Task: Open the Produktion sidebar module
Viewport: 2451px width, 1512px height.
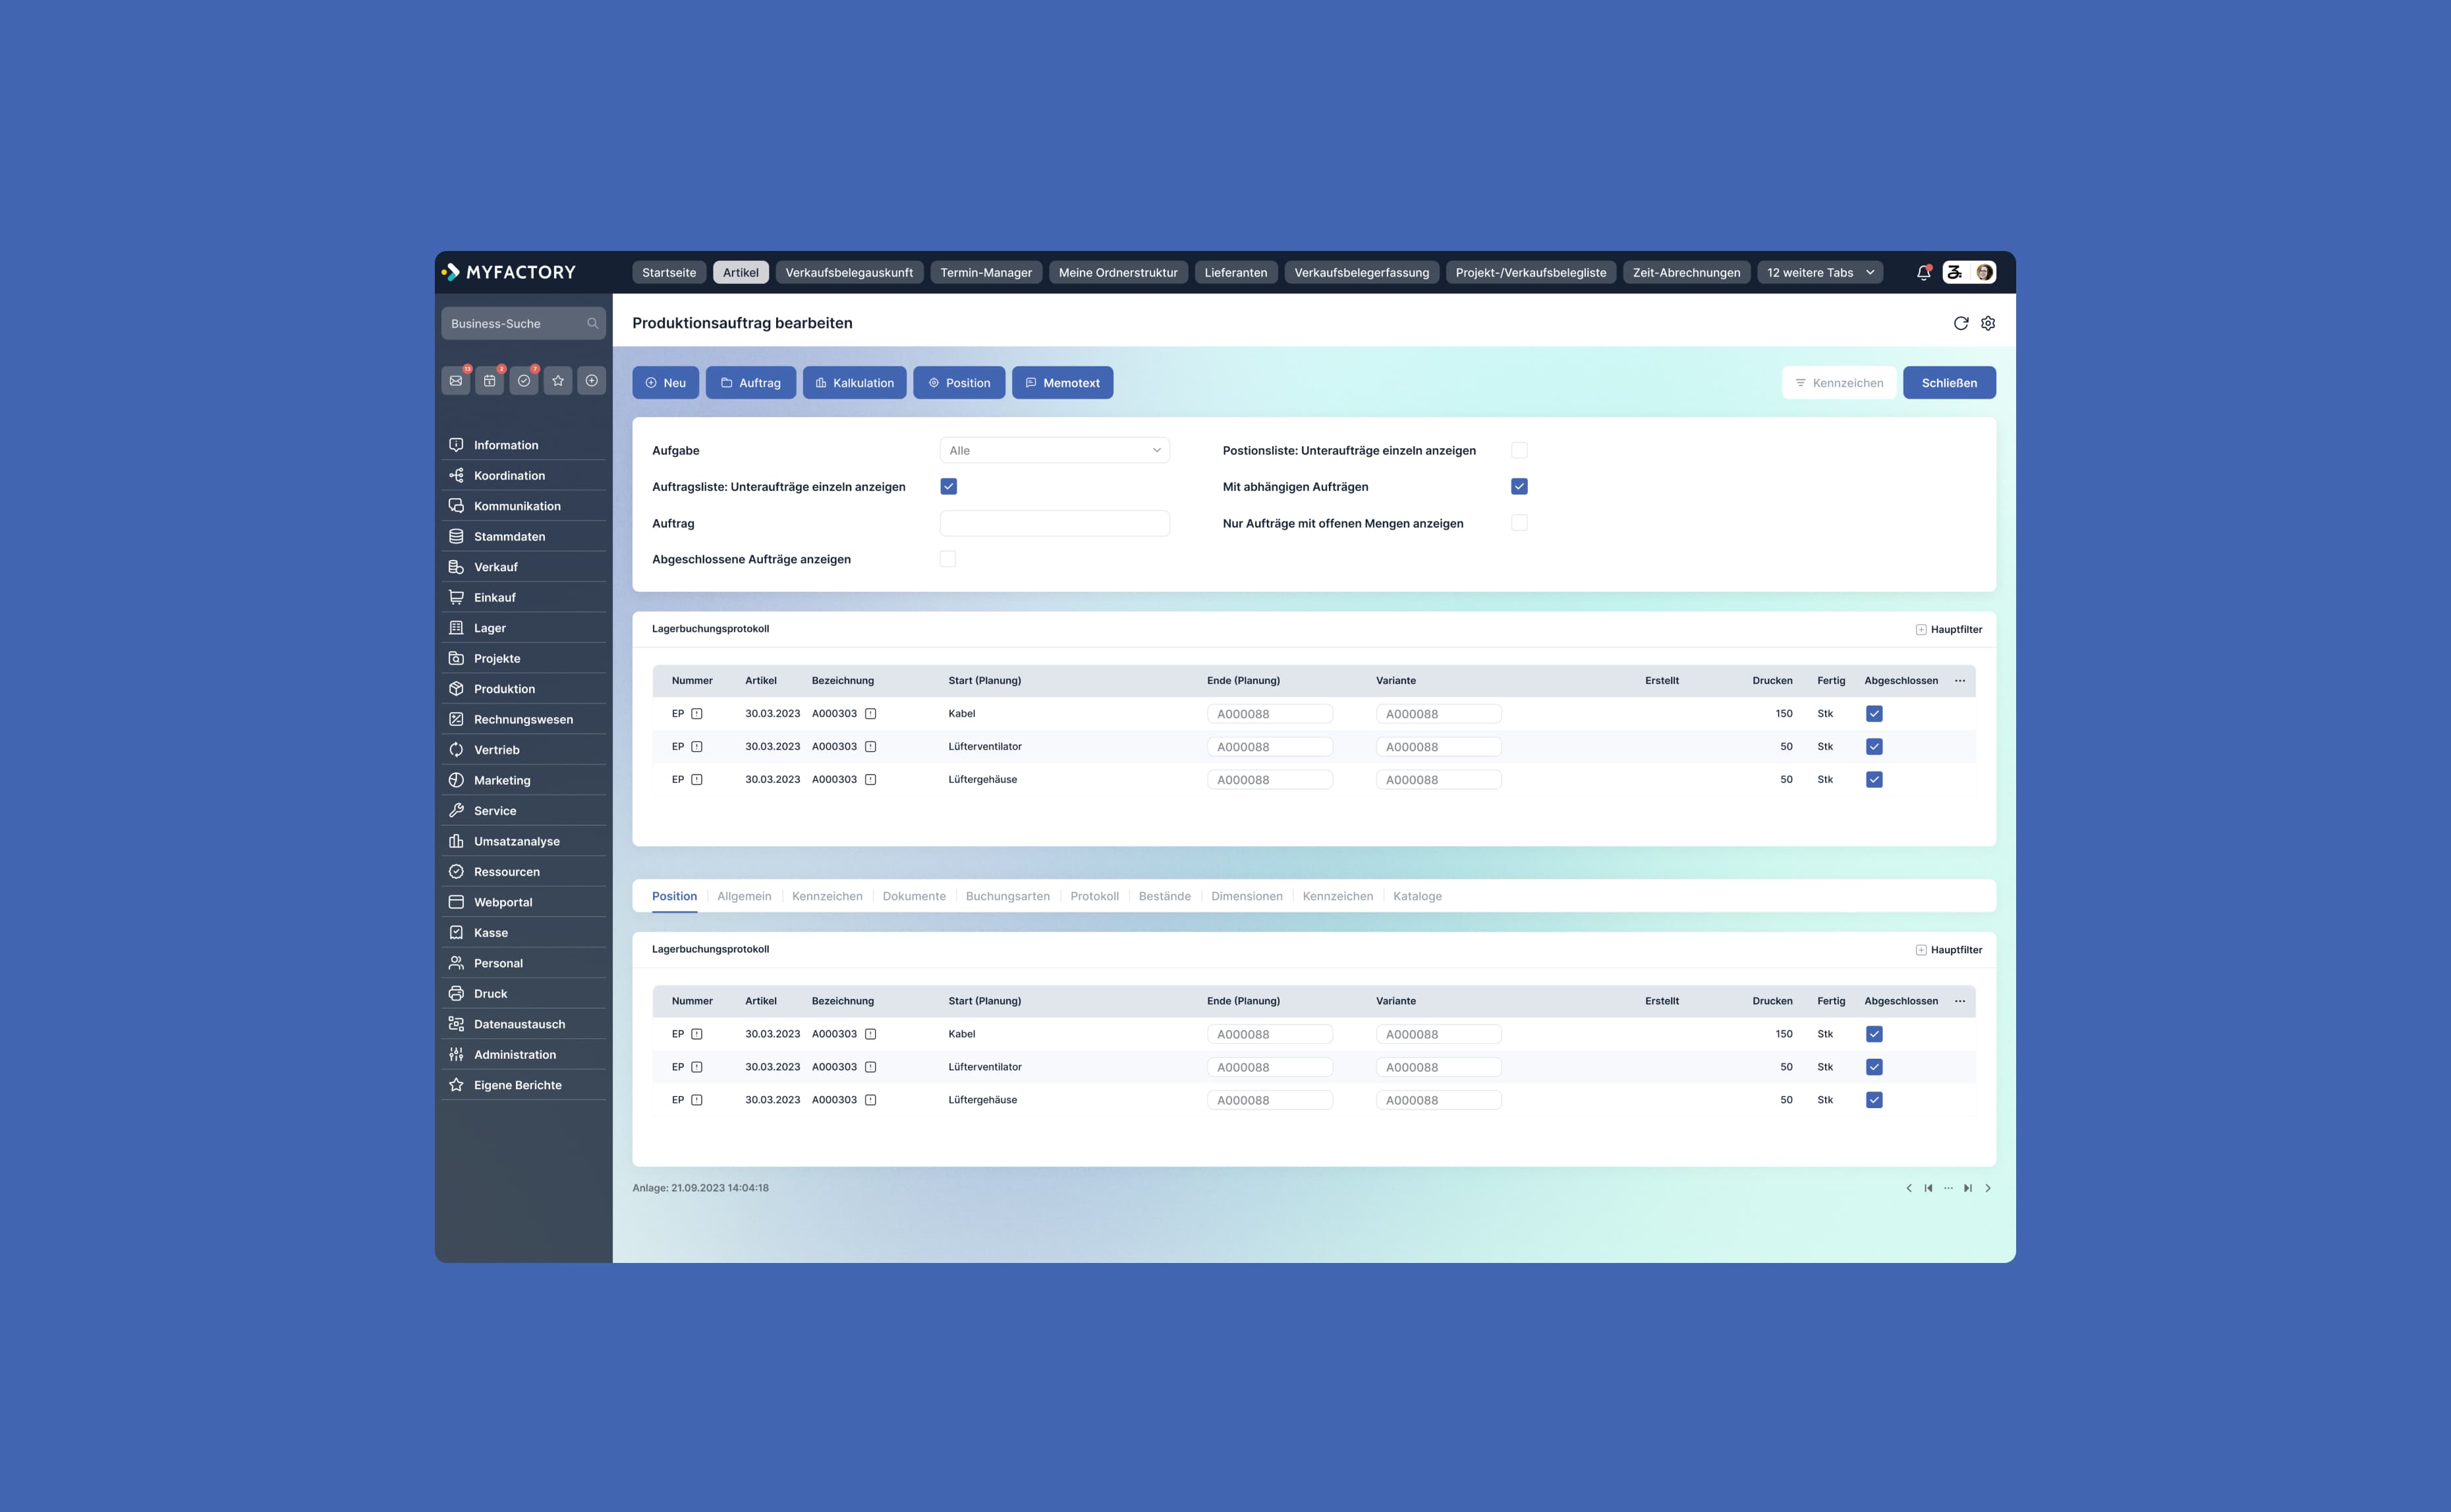Action: click(524, 689)
